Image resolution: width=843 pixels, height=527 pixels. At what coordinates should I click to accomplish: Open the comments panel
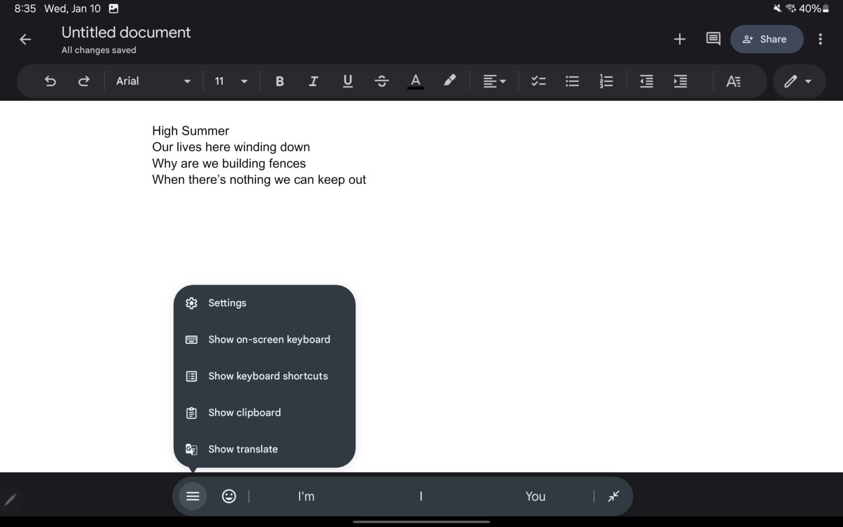712,39
